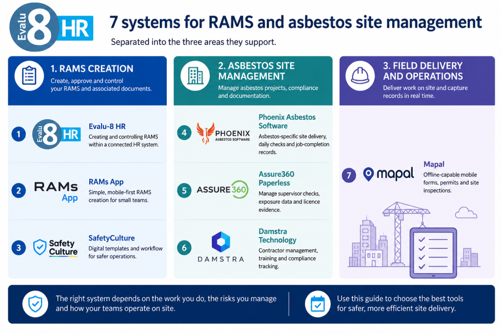Image resolution: width=502 pixels, height=334 pixels.
Task: Click the 'Assure360 Paperless' title
Action: (x=276, y=178)
